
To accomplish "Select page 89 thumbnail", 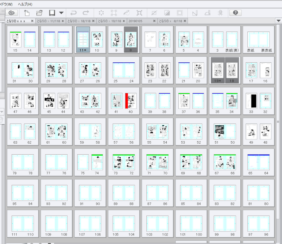I will pyautogui.click(x=118, y=193).
